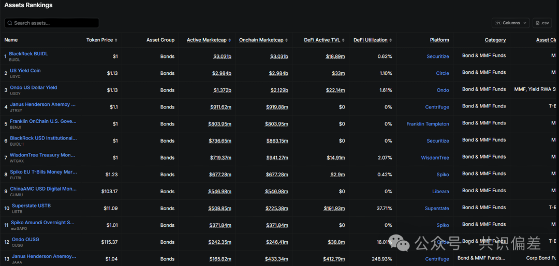Open the Superstate USTB asset
Viewport: 559px width, 266px height.
(32, 206)
